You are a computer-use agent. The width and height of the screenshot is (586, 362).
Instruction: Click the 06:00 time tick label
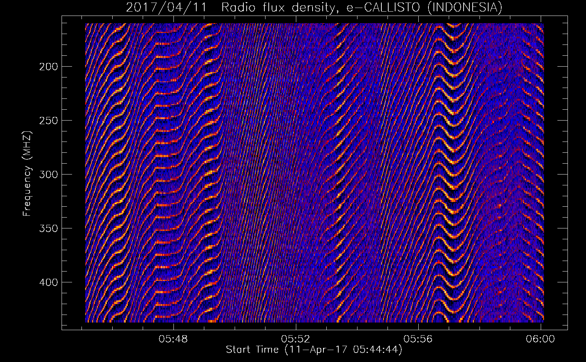coord(541,339)
